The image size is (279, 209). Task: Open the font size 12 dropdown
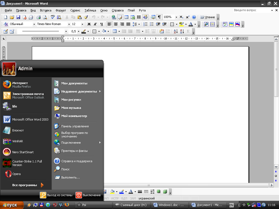coord(82,24)
